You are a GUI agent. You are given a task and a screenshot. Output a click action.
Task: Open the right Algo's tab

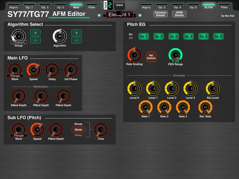[x=146, y=6]
